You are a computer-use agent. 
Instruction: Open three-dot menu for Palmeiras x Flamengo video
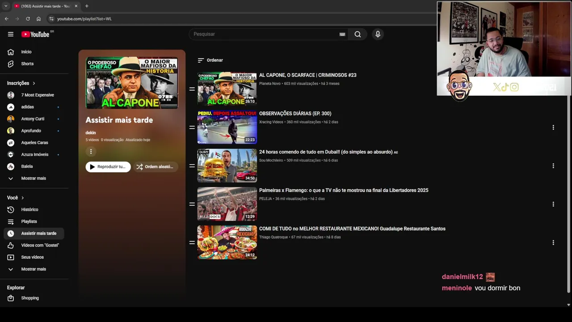(553, 204)
